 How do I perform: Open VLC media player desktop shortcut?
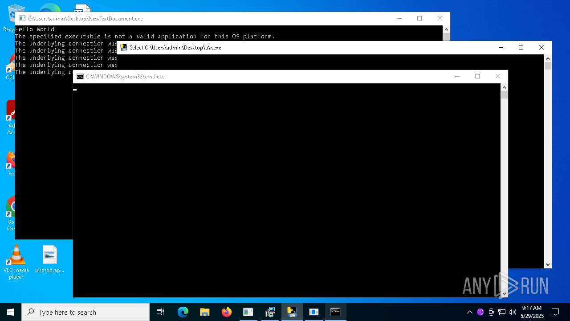[x=16, y=262]
